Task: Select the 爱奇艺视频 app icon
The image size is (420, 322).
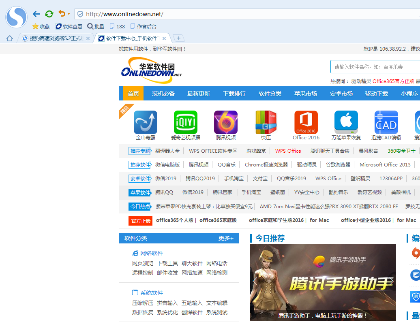Action: point(185,122)
